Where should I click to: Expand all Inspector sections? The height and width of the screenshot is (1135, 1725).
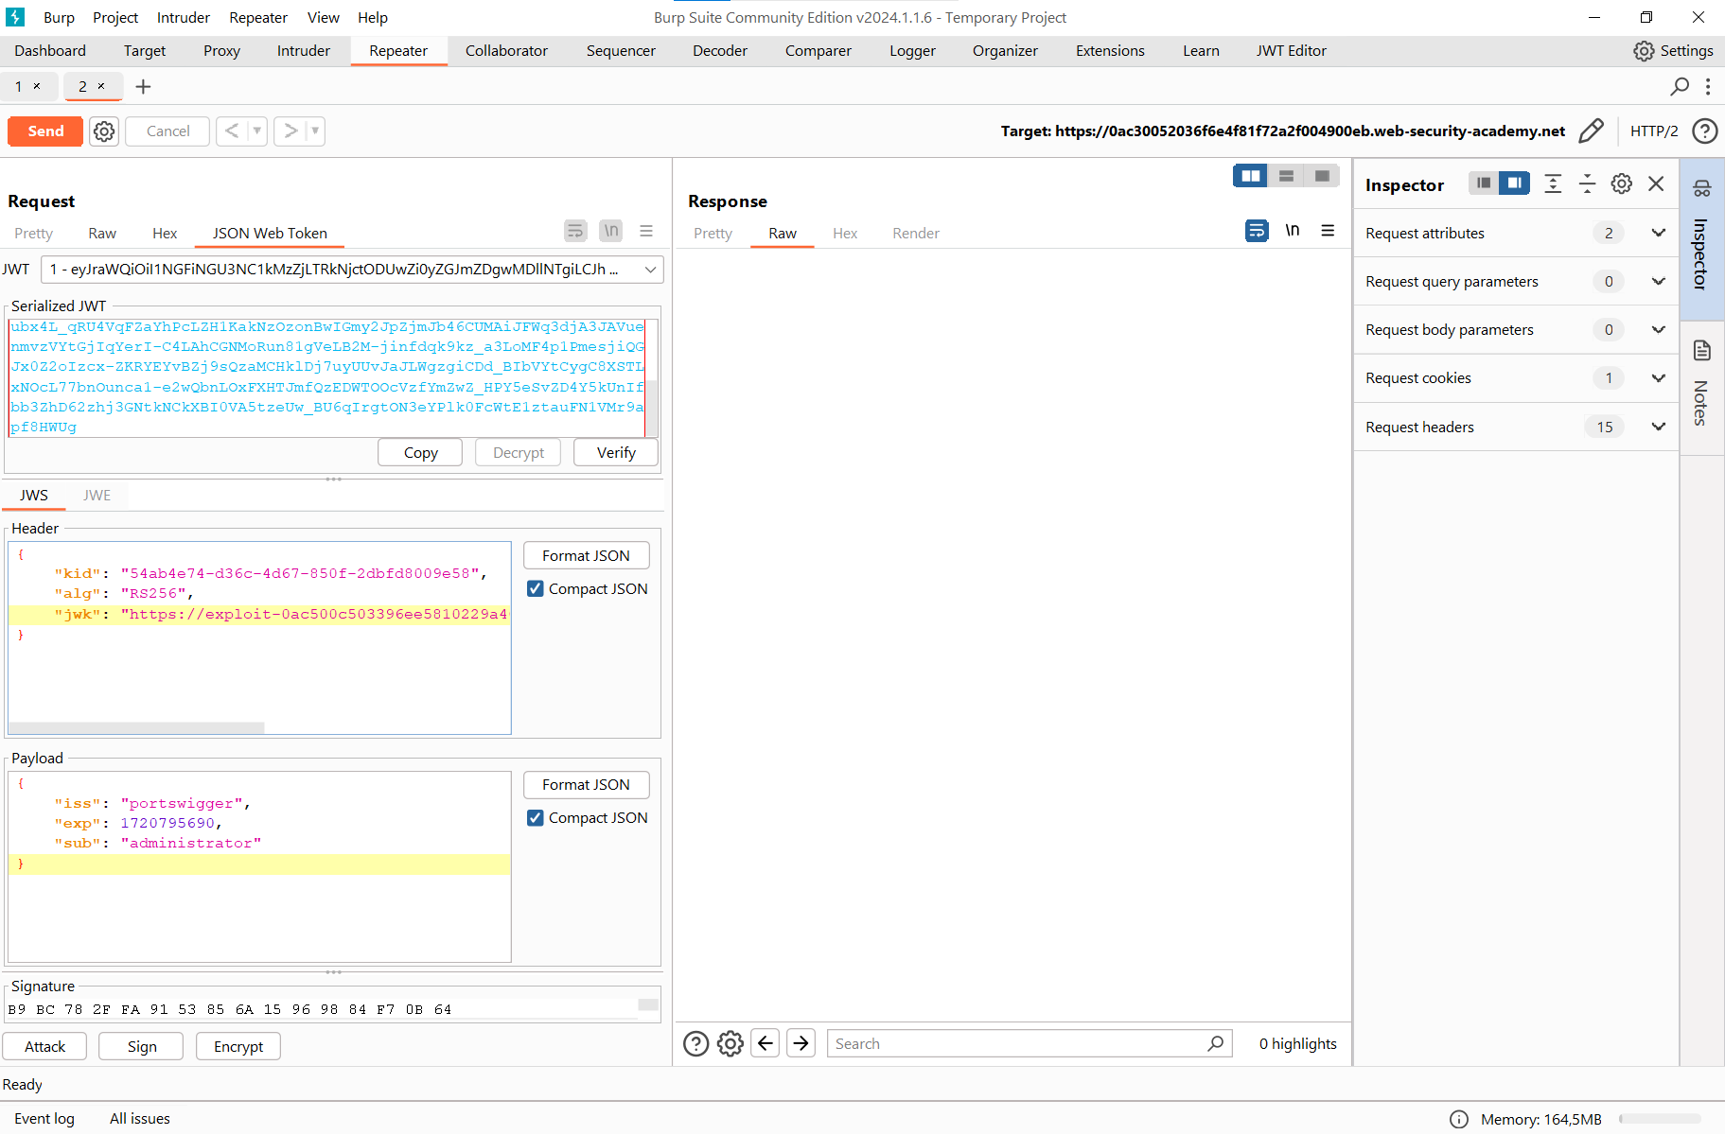click(1553, 183)
